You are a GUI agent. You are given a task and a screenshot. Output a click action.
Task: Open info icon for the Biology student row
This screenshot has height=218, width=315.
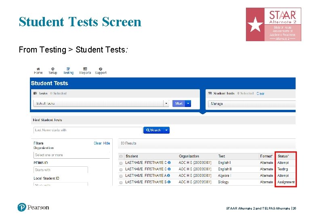pos(169,182)
